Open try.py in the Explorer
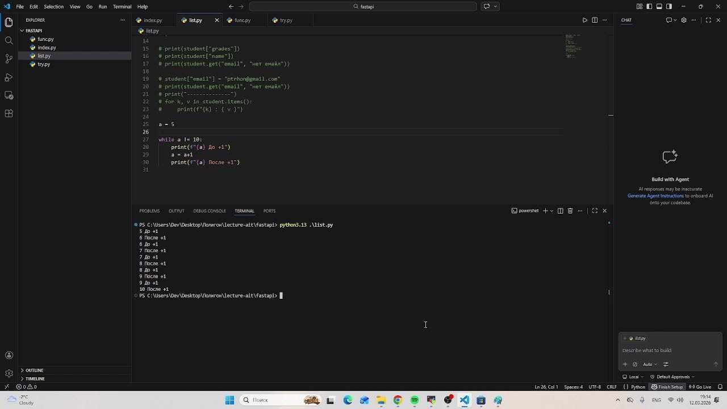The height and width of the screenshot is (409, 727). pyautogui.click(x=44, y=64)
